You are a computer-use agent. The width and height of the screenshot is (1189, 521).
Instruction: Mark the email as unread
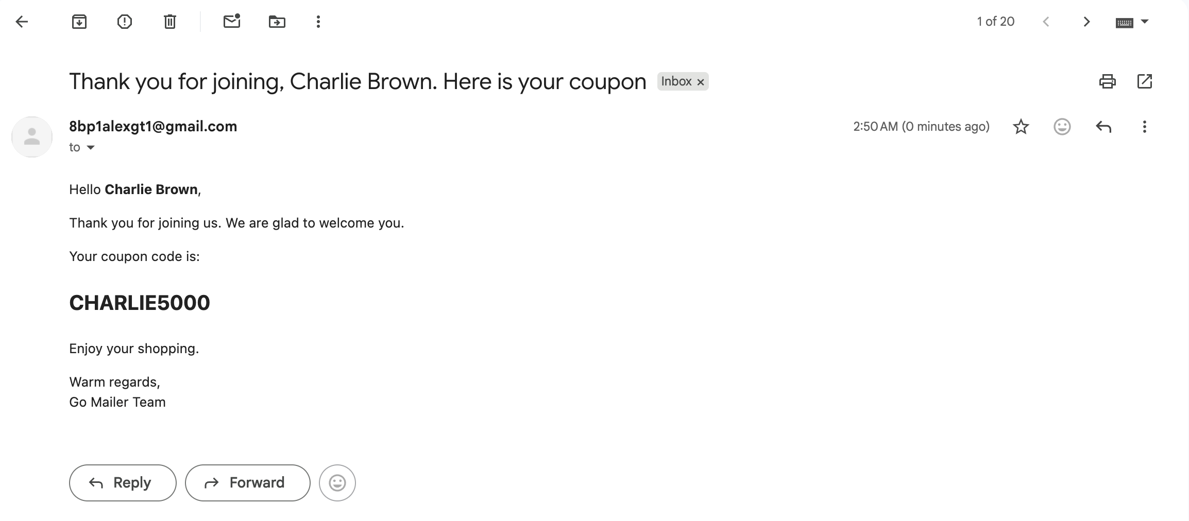(x=231, y=22)
